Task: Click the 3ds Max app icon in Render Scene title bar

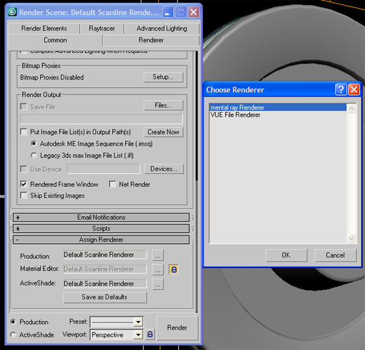Action: point(12,12)
